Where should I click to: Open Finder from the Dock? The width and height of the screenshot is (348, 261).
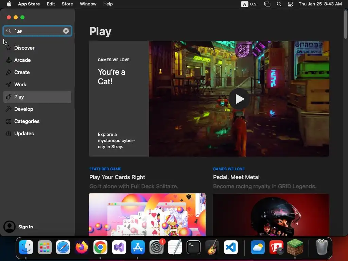(26, 247)
